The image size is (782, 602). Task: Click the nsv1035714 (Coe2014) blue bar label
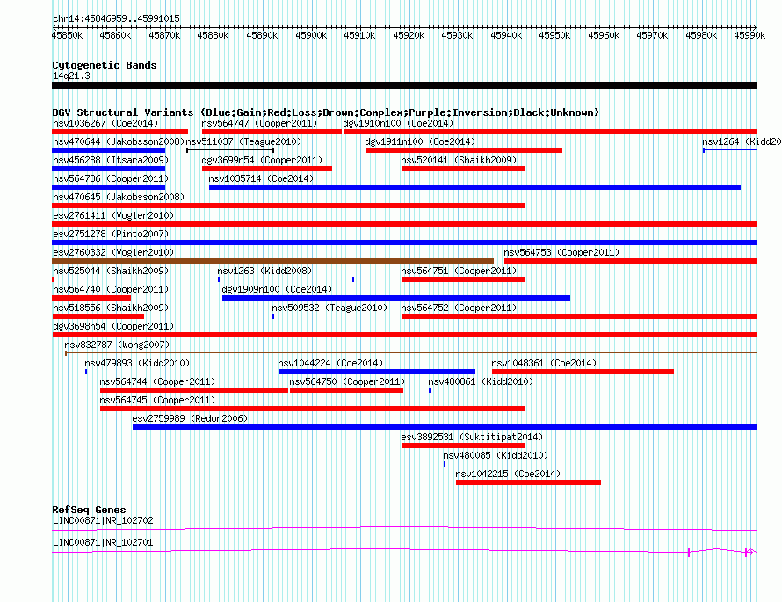coord(261,178)
